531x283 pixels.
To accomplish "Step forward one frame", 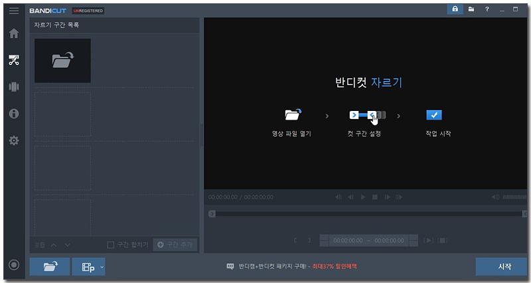I will pos(387,197).
